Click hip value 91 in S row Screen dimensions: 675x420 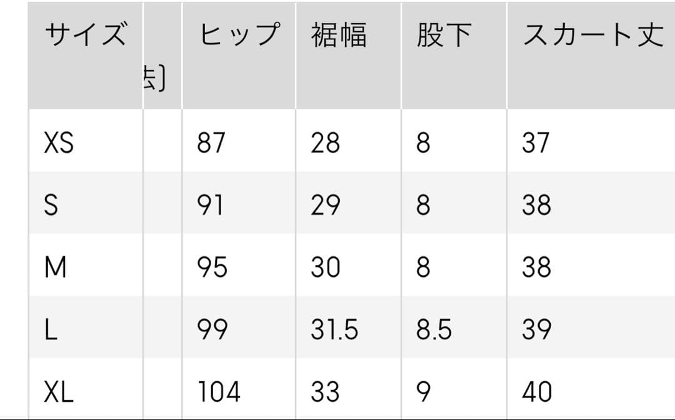click(x=210, y=206)
